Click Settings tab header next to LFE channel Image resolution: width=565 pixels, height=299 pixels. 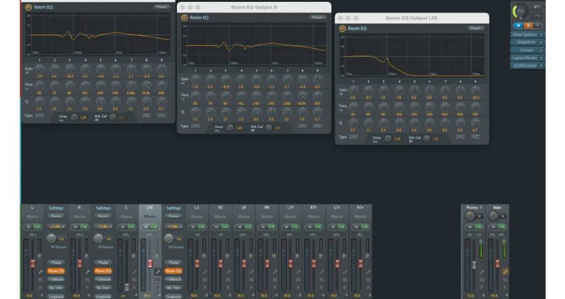pos(173,208)
